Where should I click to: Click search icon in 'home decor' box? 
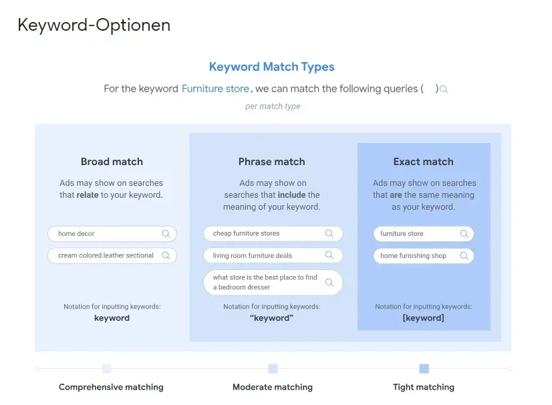(166, 234)
